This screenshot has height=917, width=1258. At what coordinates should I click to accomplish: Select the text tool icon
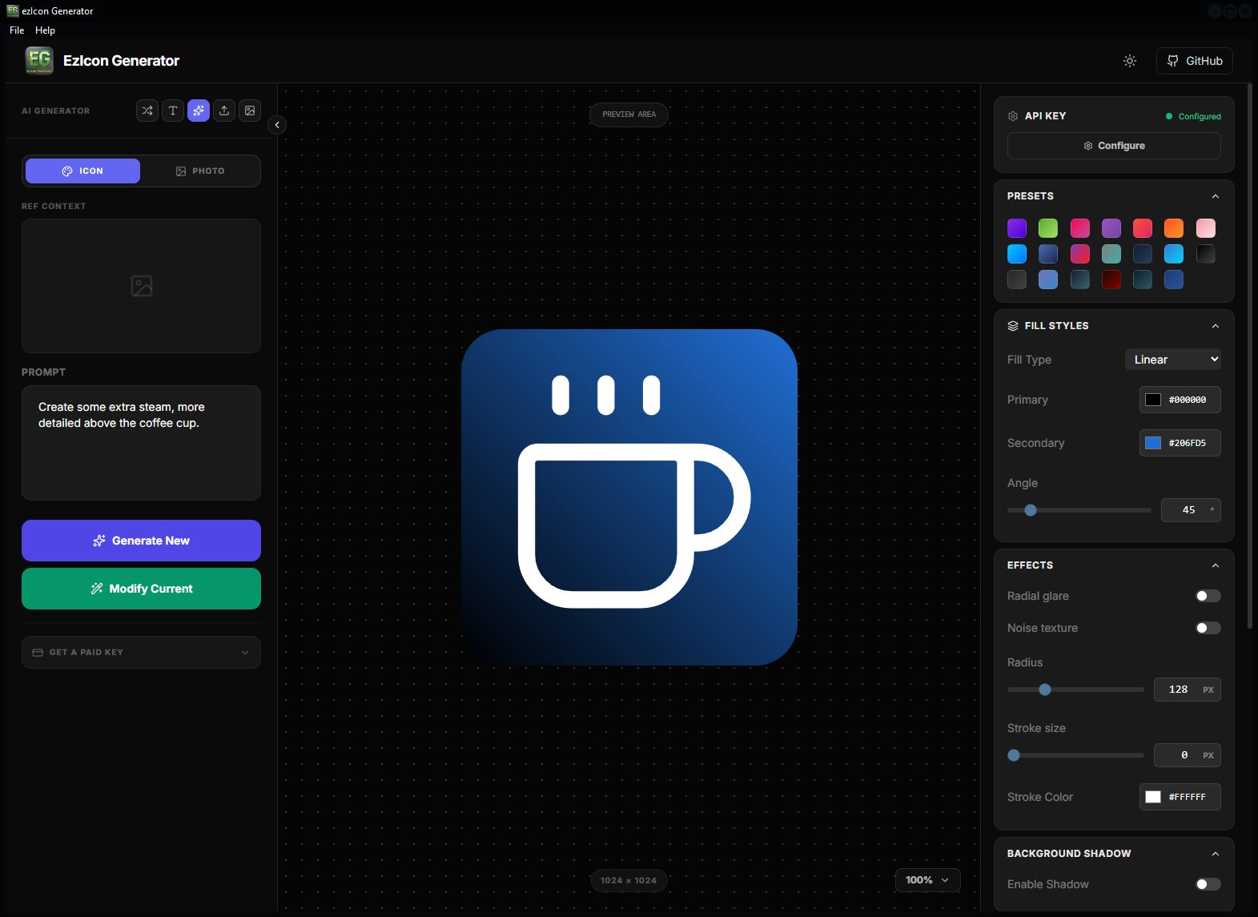(173, 111)
